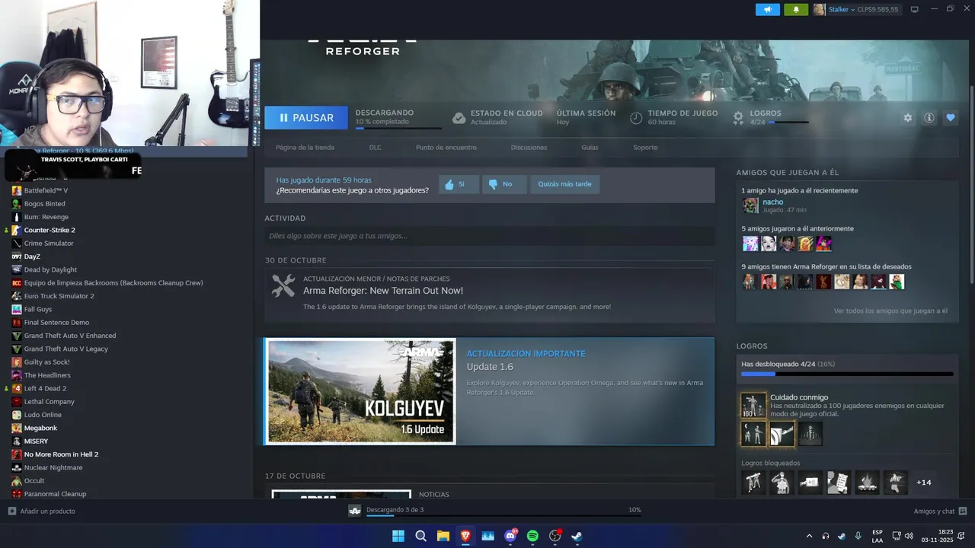
Task: Open Página de la tienda tab
Action: tap(305, 148)
